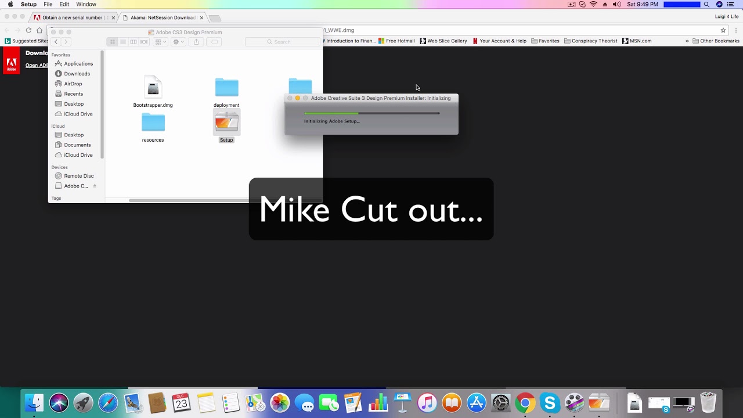Reload the Chrome page
Viewport: 743px width, 418px height.
(28, 30)
